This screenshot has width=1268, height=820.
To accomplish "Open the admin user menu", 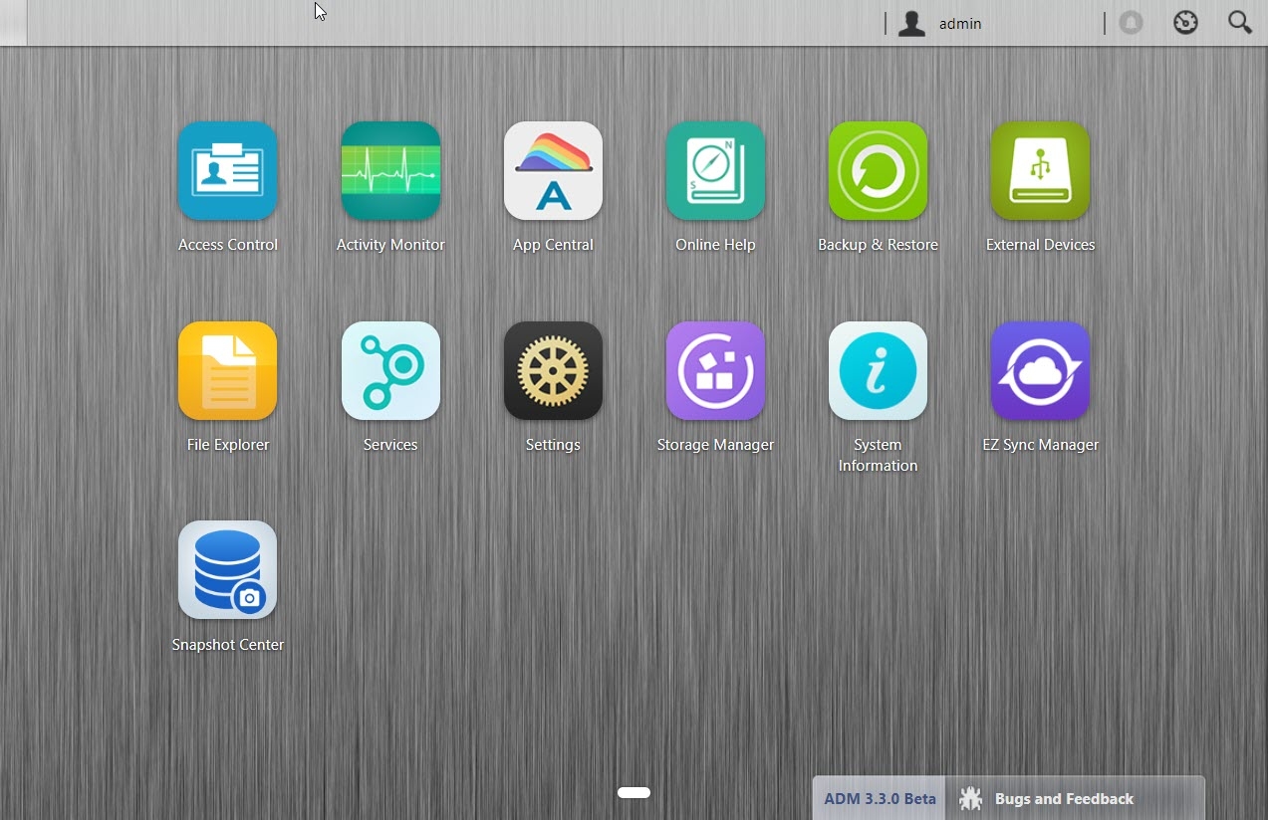I will 940,23.
